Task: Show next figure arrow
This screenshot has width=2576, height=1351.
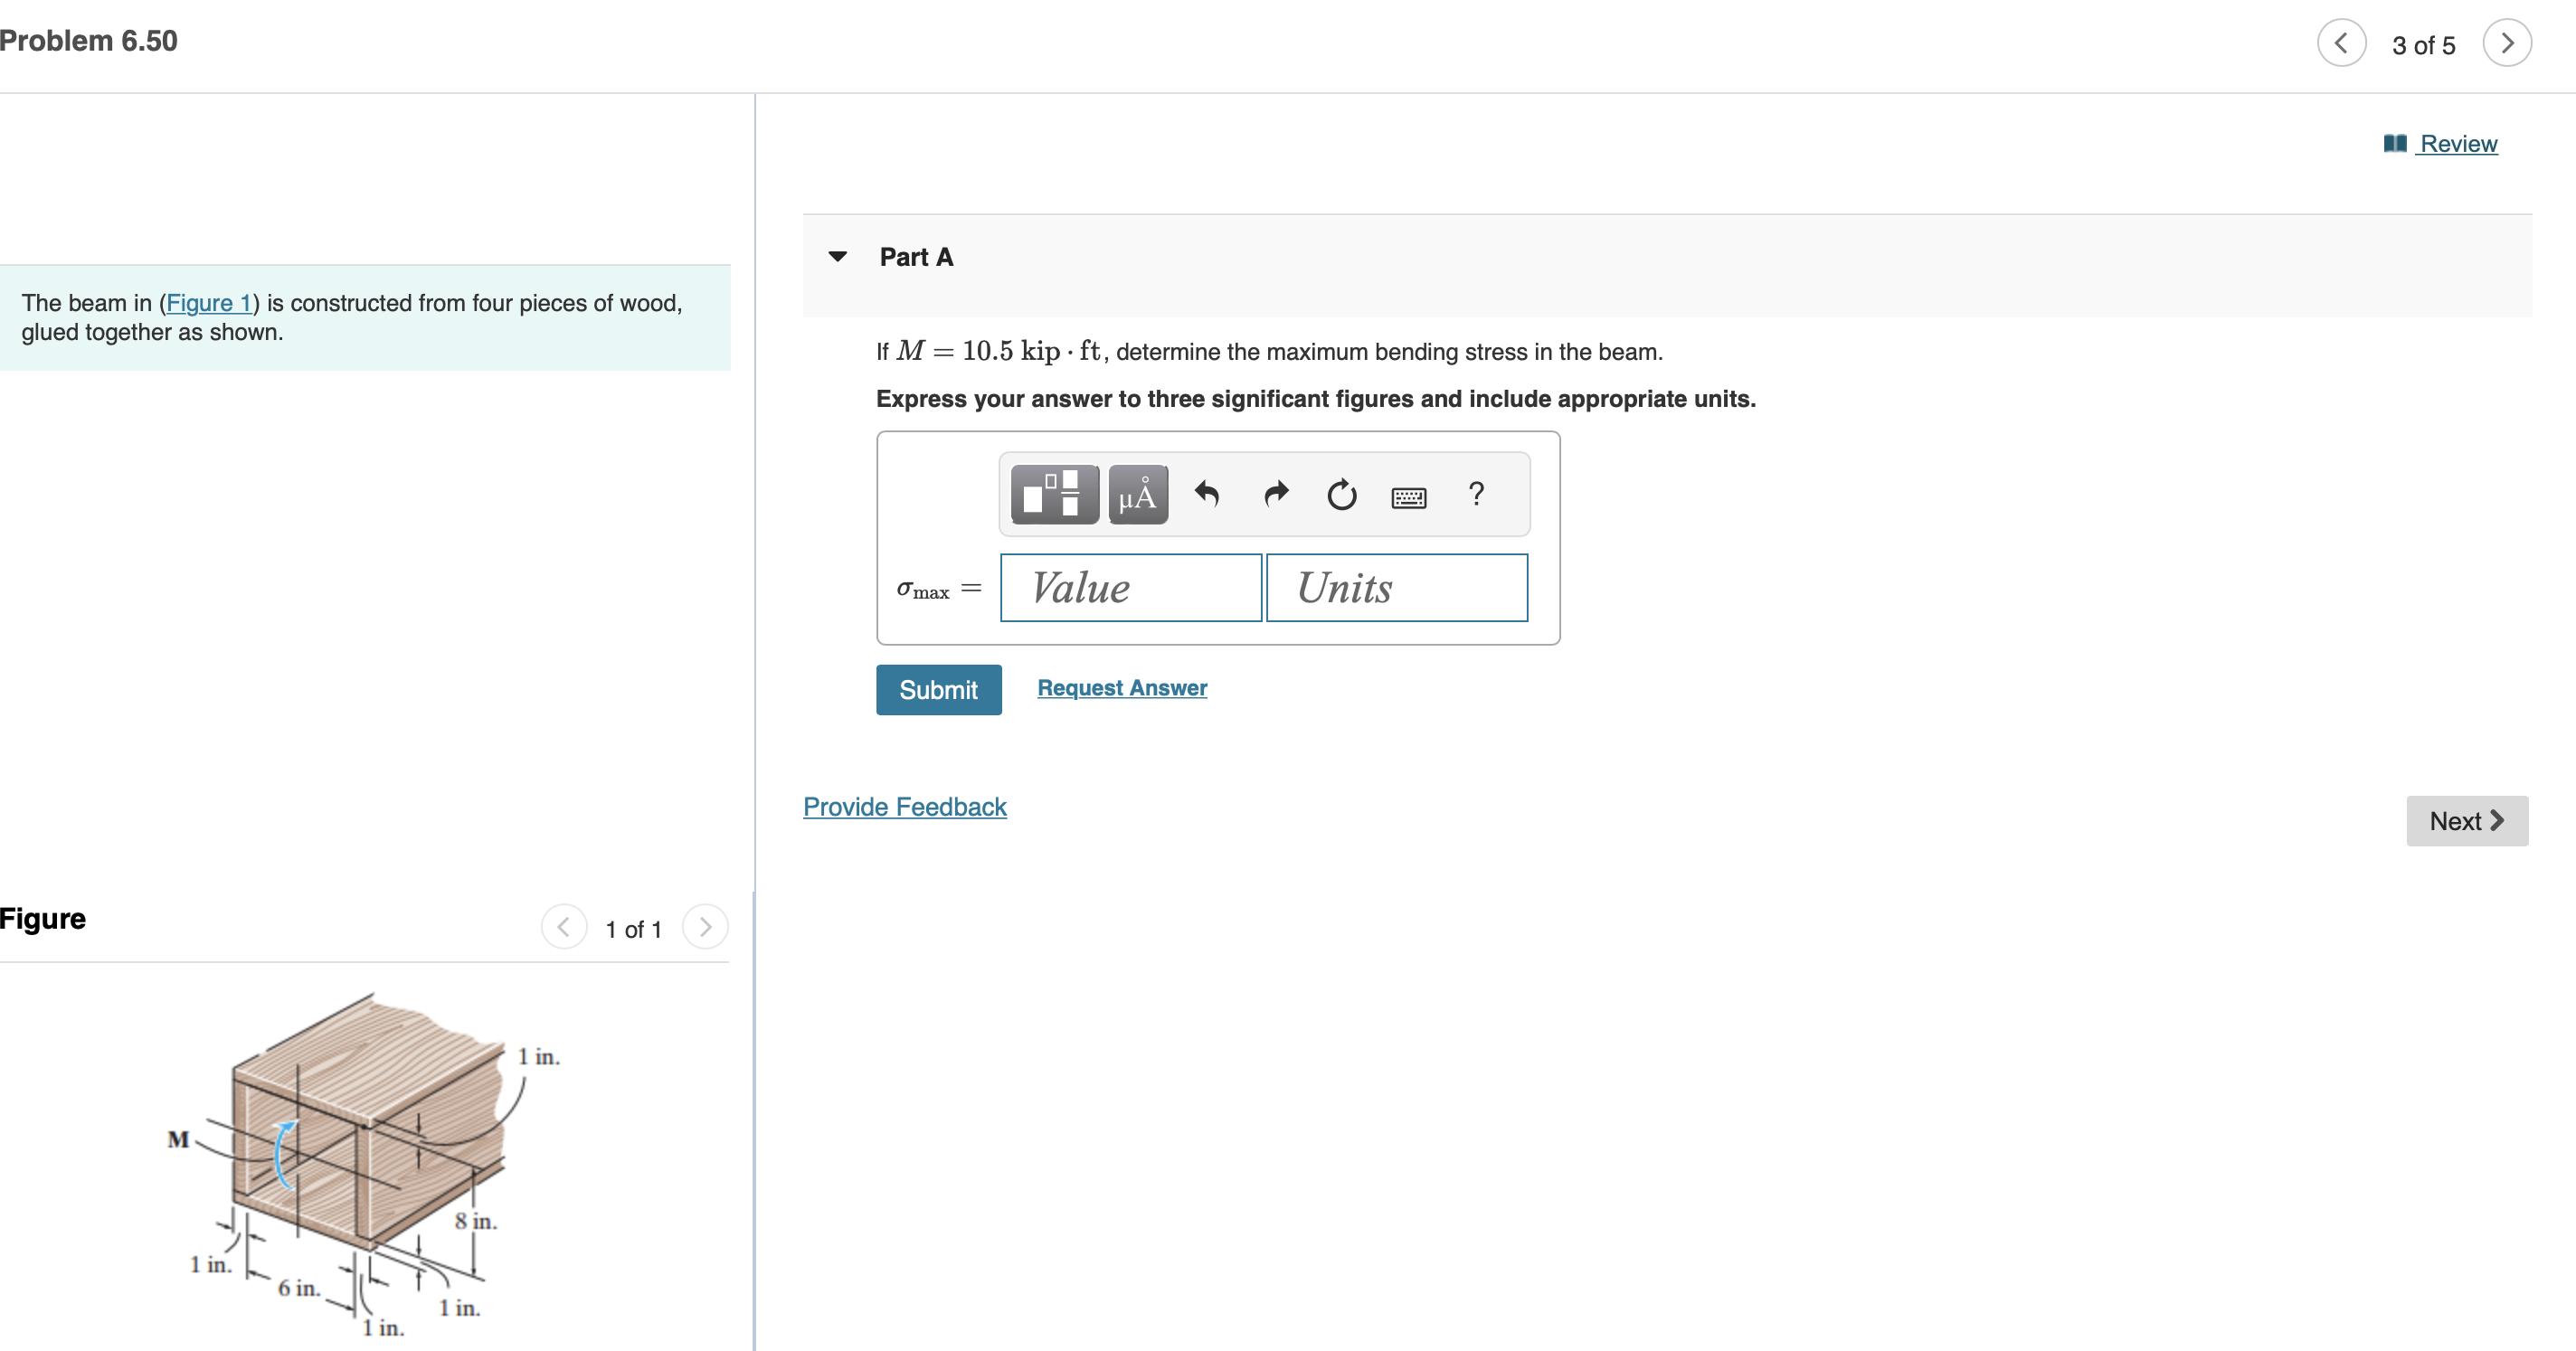Action: point(705,927)
